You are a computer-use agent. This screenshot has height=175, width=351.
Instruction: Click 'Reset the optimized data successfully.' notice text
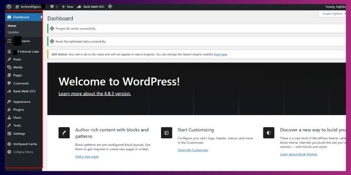coord(81,42)
